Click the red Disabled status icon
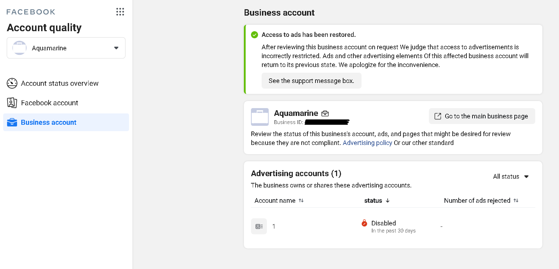The image size is (559, 269). click(x=364, y=223)
